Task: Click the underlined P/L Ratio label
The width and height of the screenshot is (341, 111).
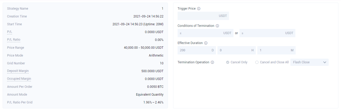Action: coord(14,40)
